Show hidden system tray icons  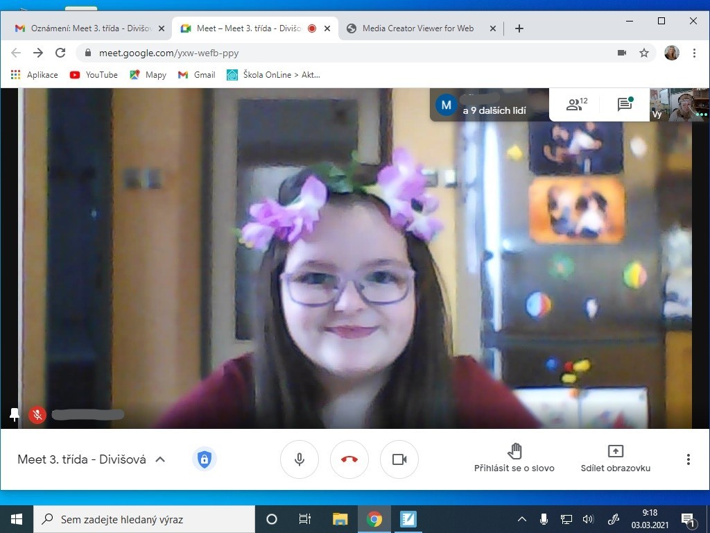pos(522,519)
